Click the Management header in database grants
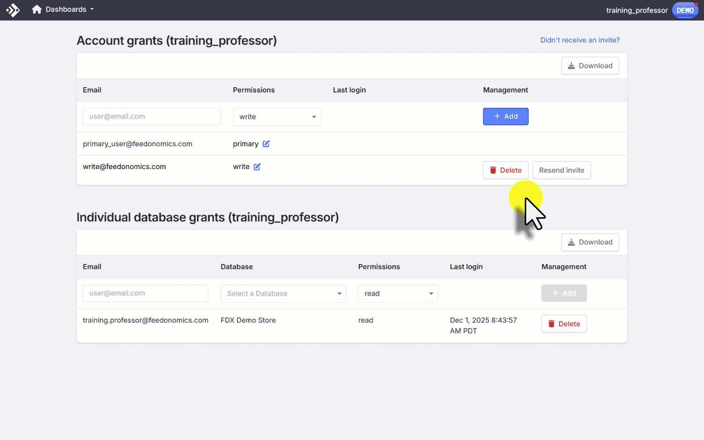 [x=564, y=267]
